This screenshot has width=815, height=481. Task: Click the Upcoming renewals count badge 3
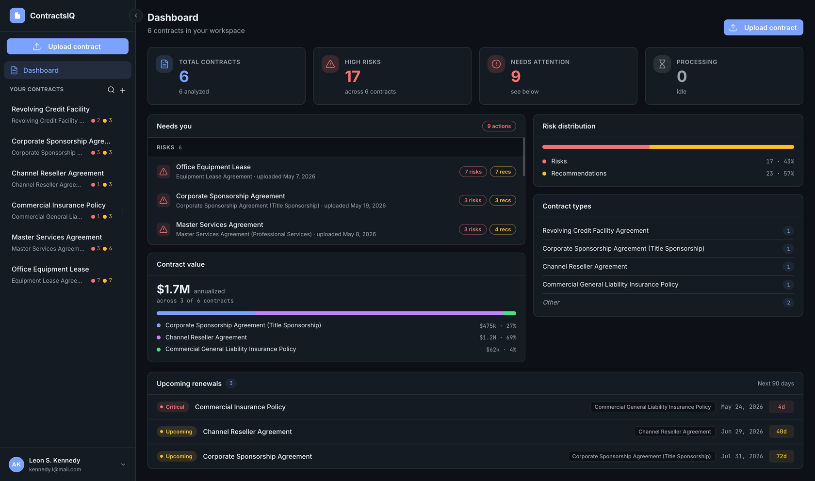(231, 384)
